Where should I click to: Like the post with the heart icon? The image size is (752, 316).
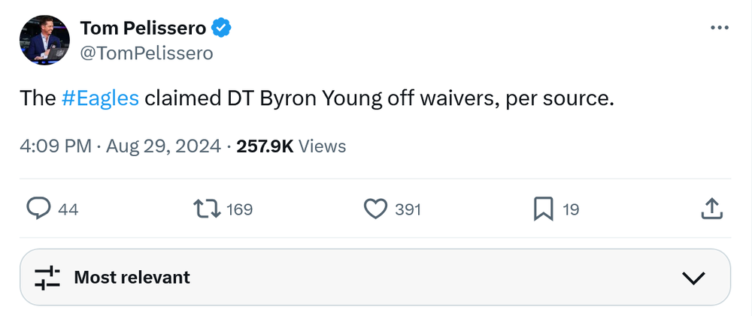[374, 209]
